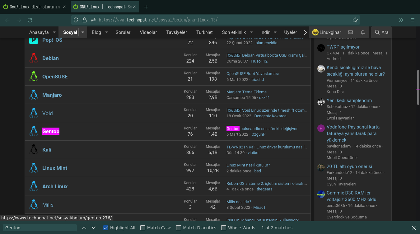Open the Ara search button
Viewport: 420px width, 234px height.
click(381, 32)
